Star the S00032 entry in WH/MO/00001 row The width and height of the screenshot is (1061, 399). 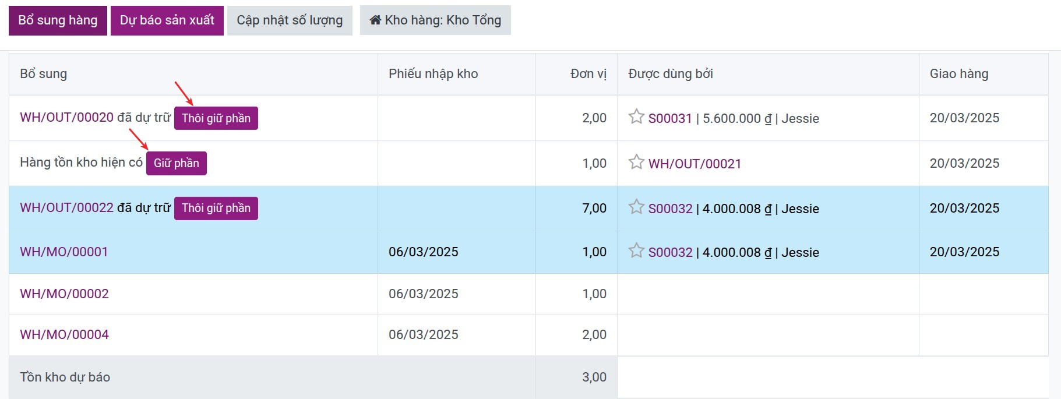tap(636, 250)
